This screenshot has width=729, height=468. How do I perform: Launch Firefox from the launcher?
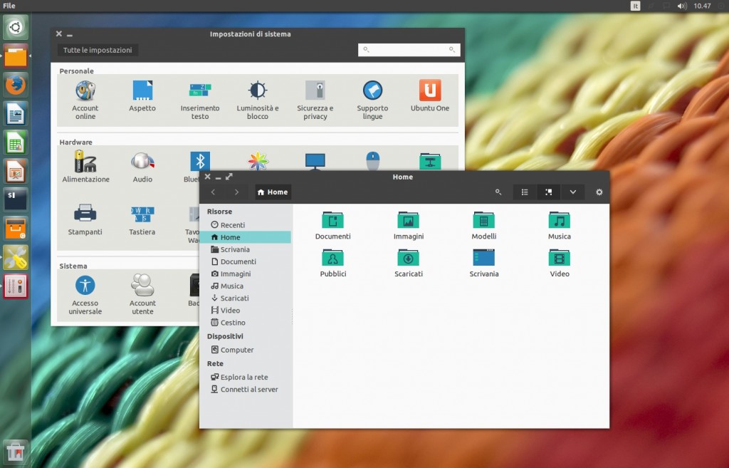16,85
